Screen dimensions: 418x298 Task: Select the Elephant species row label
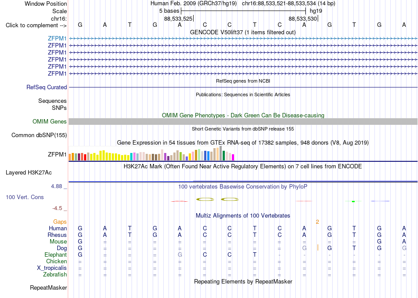click(55, 254)
